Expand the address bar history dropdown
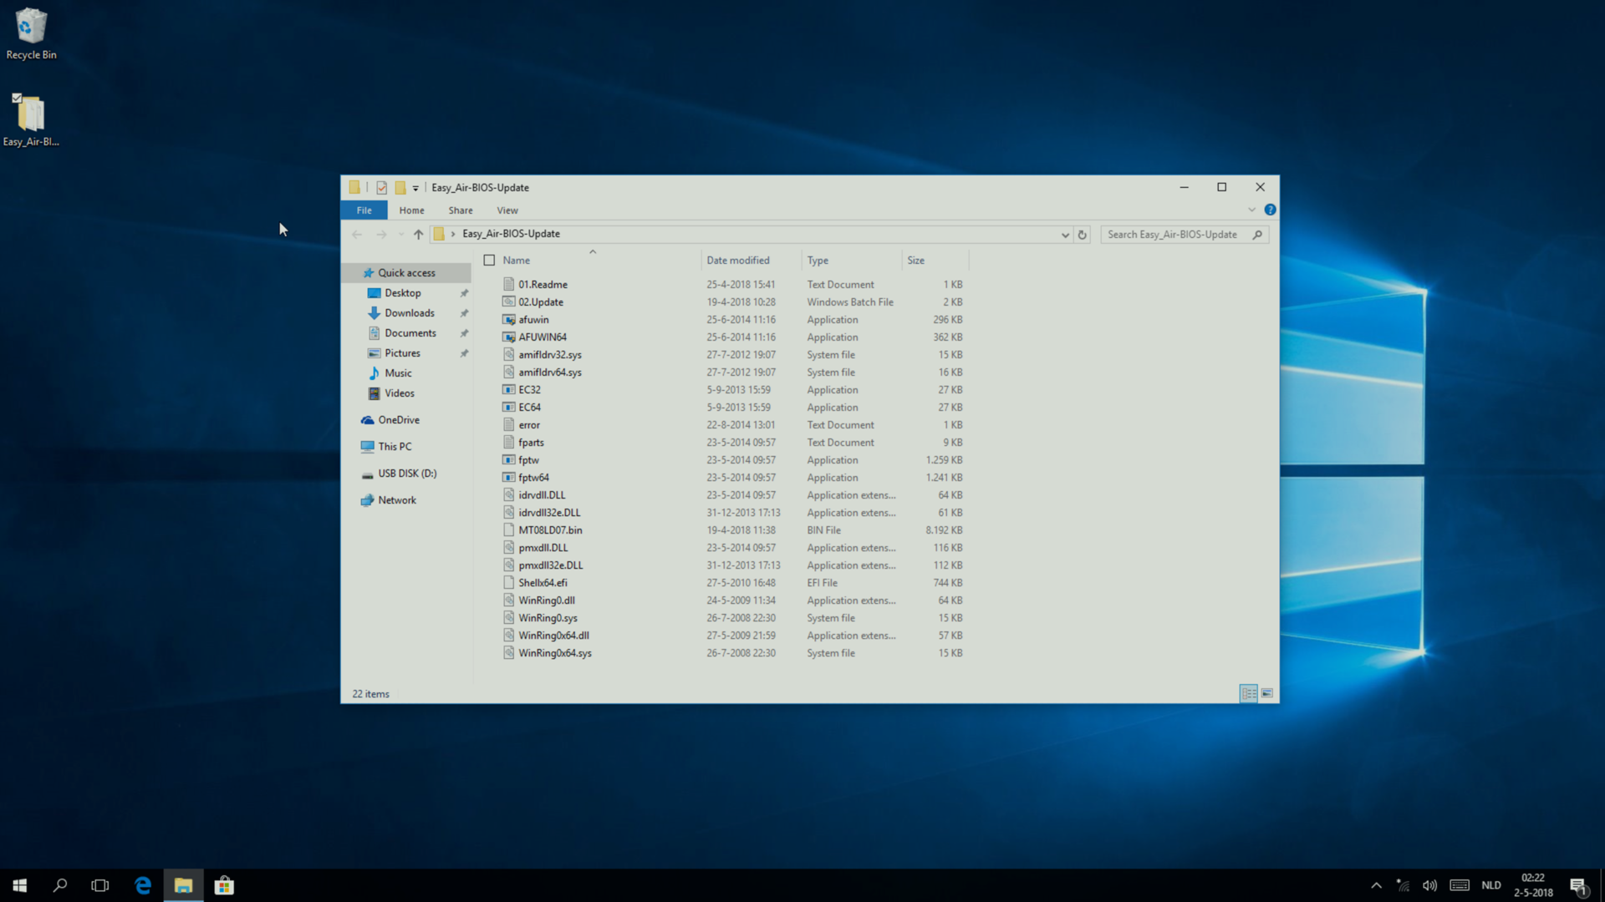The width and height of the screenshot is (1605, 902). pos(1065,235)
